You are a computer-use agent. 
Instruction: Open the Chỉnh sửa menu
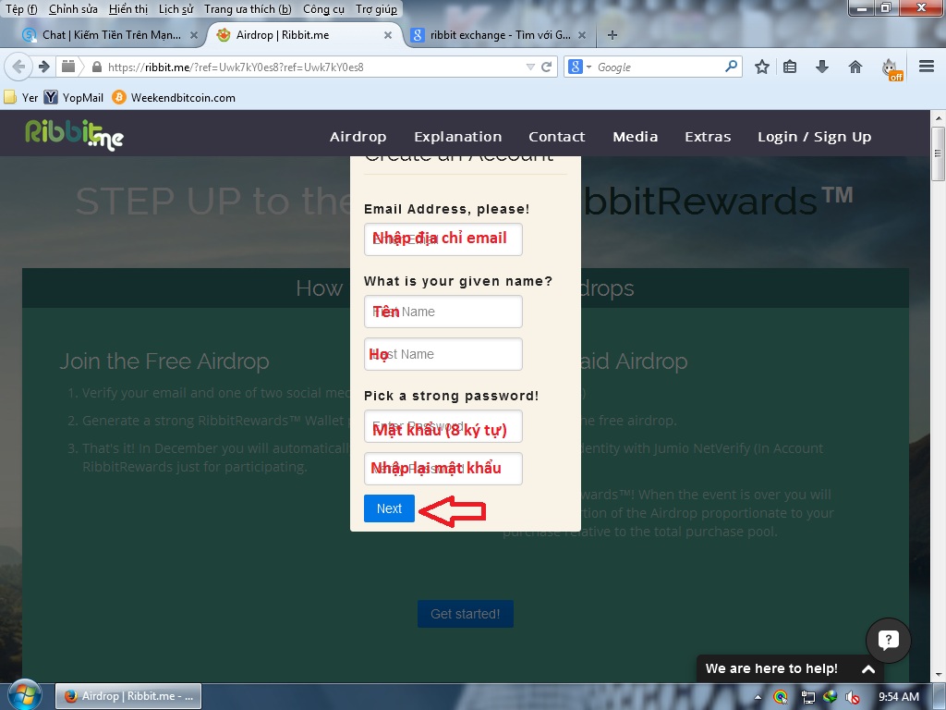coord(73,9)
